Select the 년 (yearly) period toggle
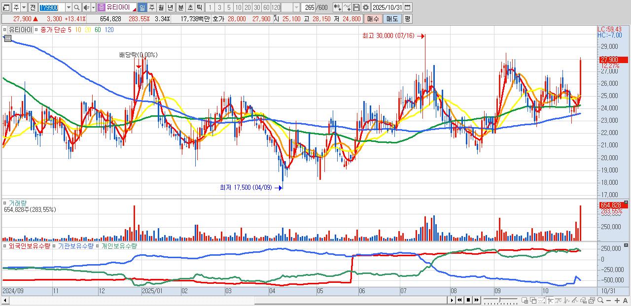631x306 pixels. click(x=170, y=7)
